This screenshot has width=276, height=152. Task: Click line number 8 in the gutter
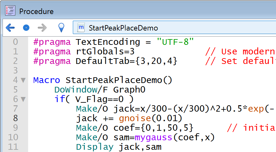[x=15, y=118]
